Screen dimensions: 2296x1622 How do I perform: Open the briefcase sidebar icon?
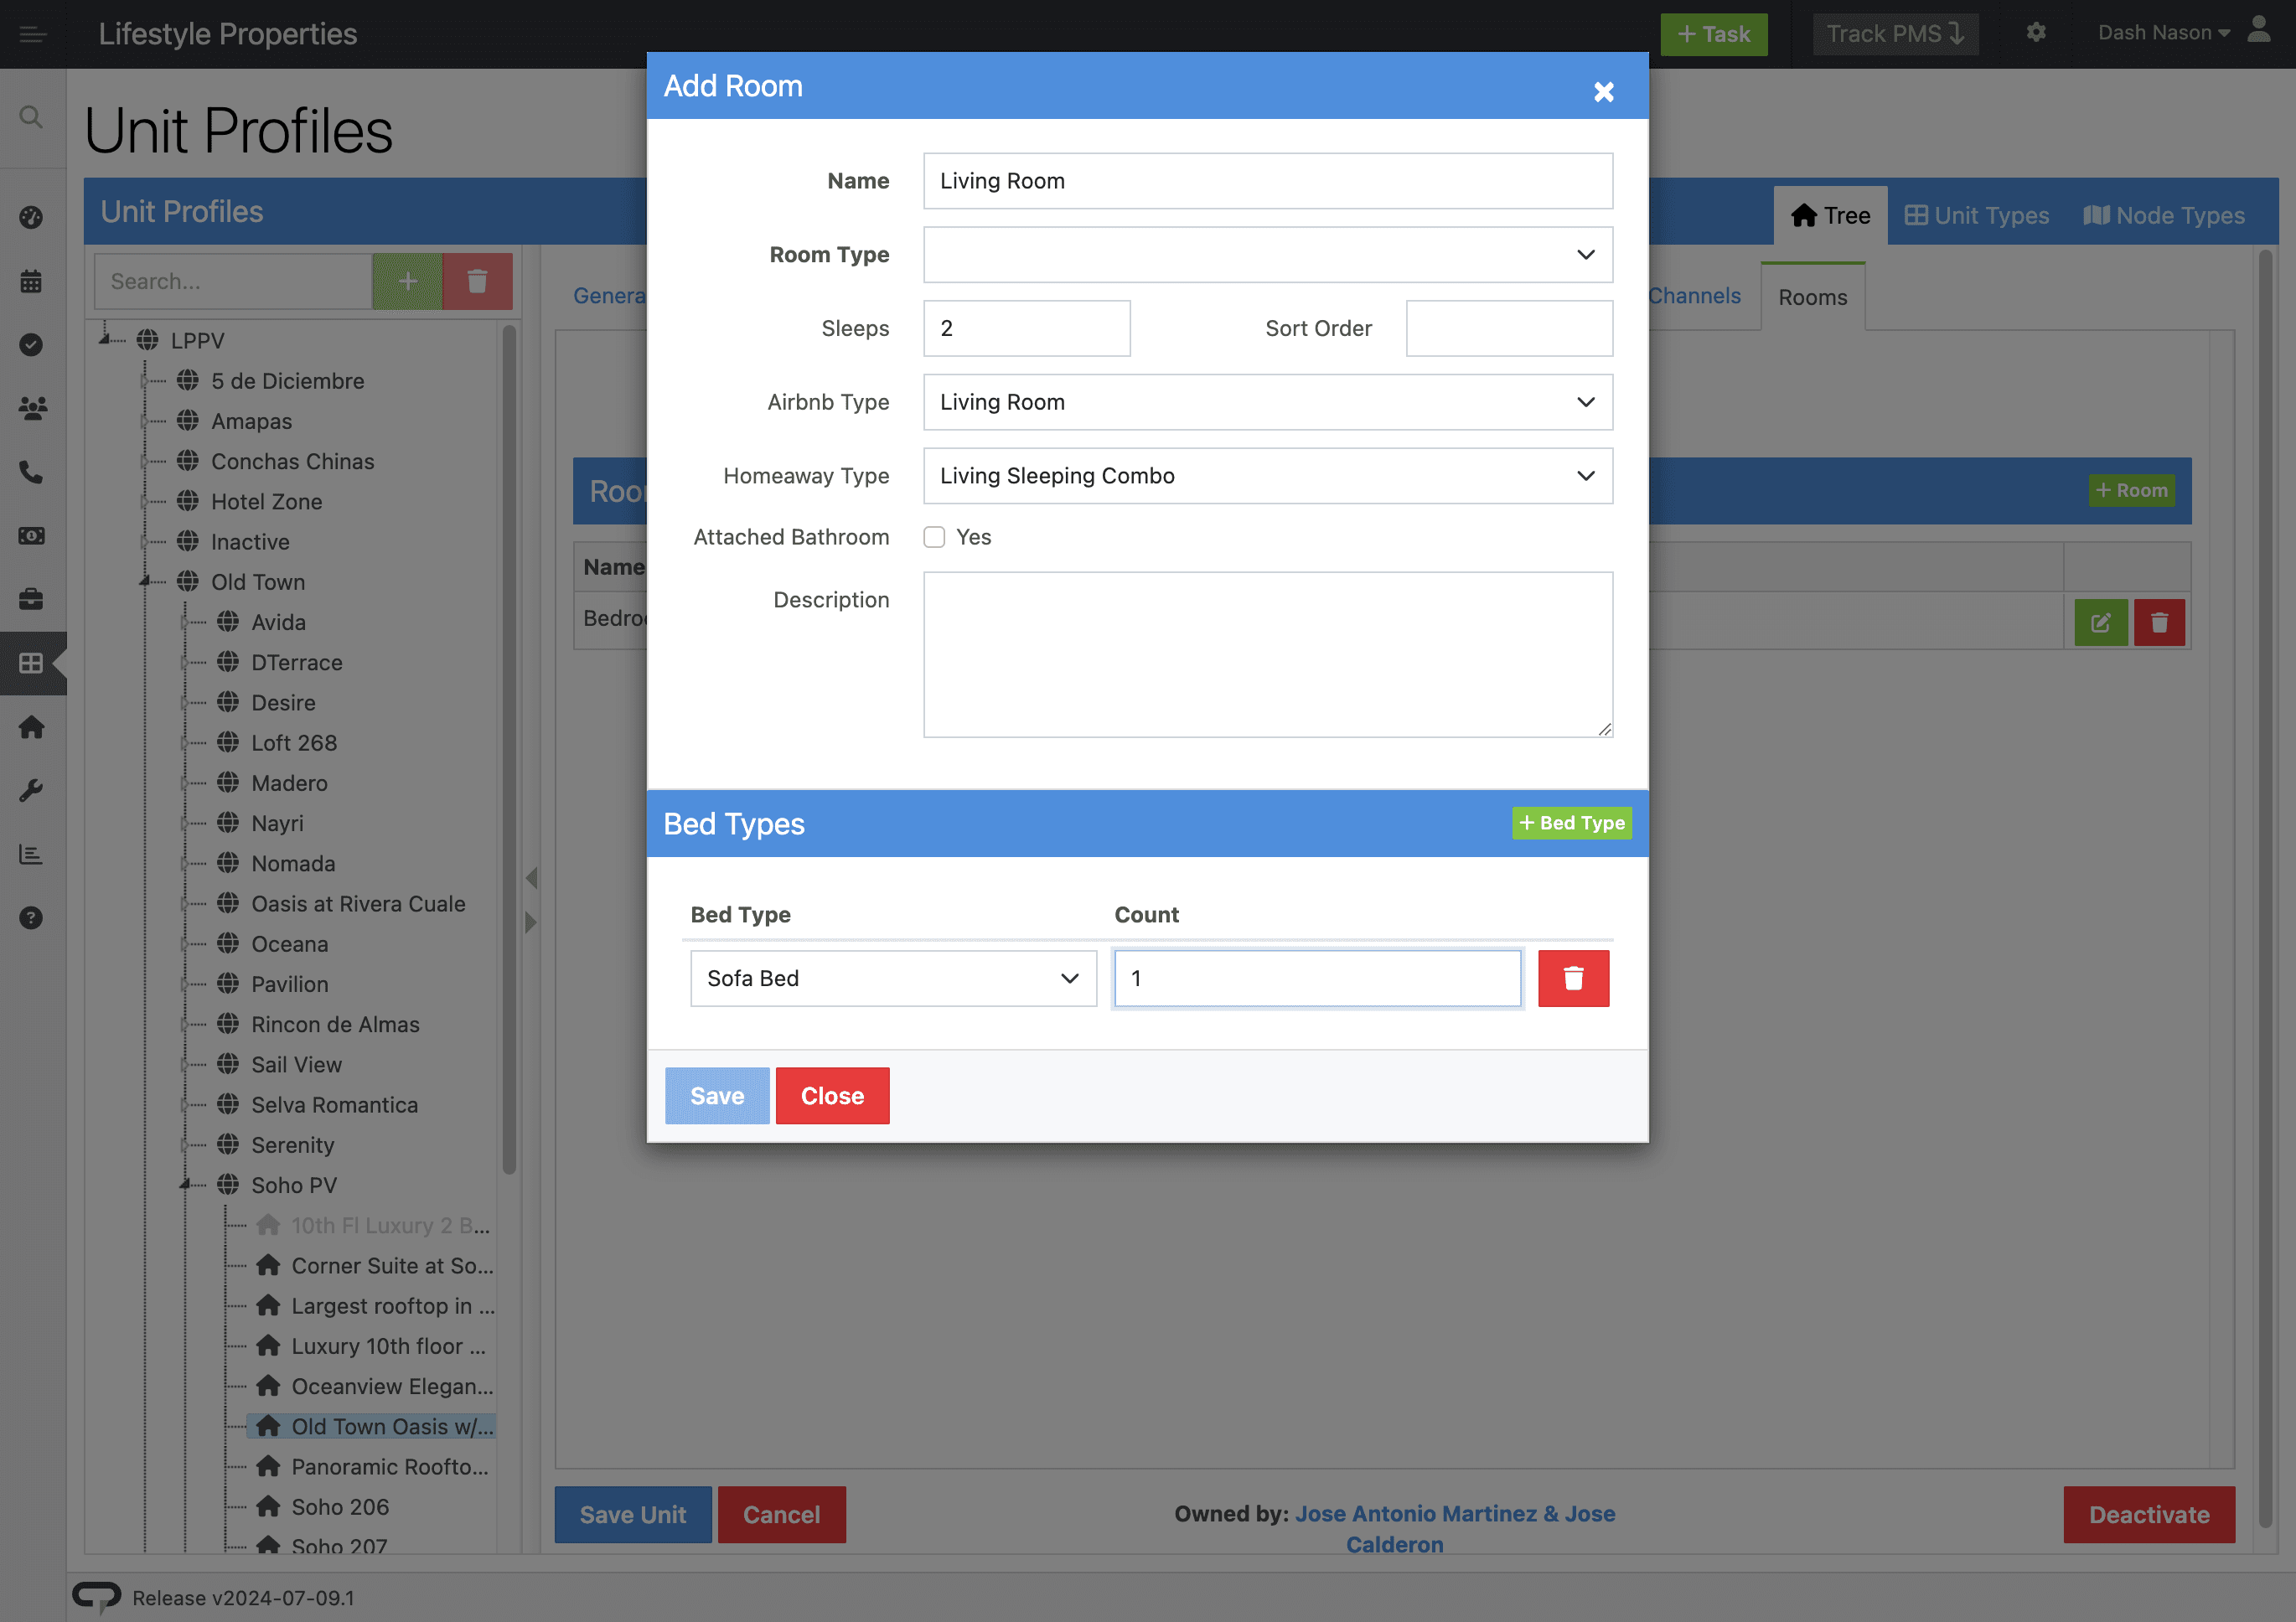(x=32, y=599)
